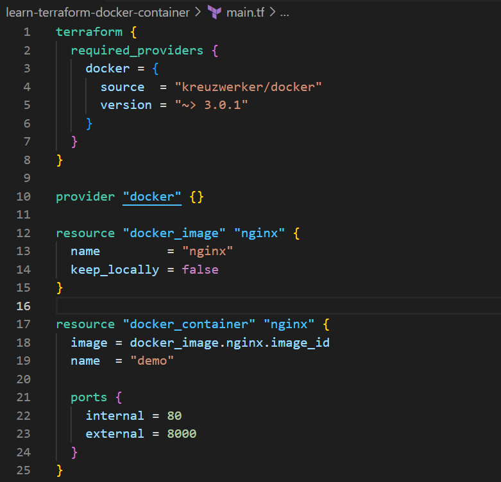Click the 'ports' block keyword
Screen dimensions: 501x482
[x=89, y=398]
